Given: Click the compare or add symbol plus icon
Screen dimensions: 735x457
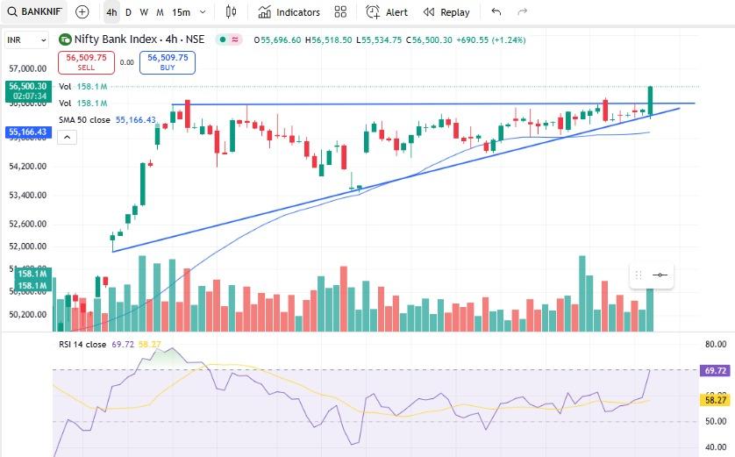Looking at the screenshot, I should (x=82, y=11).
